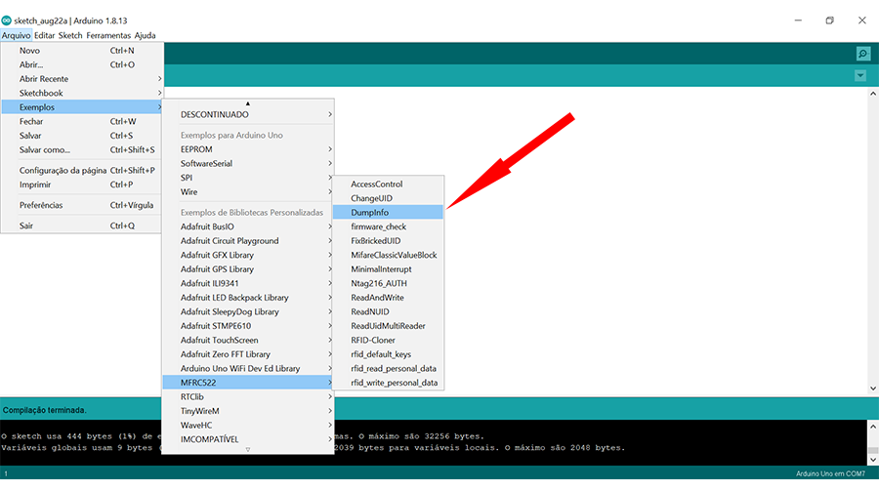Expand the EEPROM examples submenu

pyautogui.click(x=196, y=149)
